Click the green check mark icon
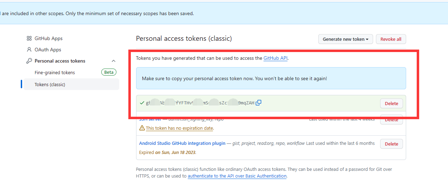 (x=142, y=103)
